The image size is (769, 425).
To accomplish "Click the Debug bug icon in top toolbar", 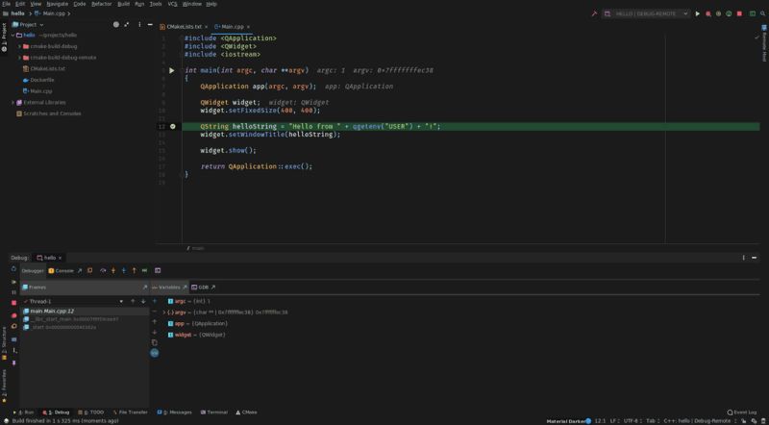I will 708,13.
